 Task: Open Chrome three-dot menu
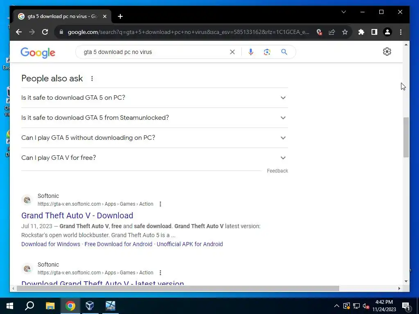point(401,32)
